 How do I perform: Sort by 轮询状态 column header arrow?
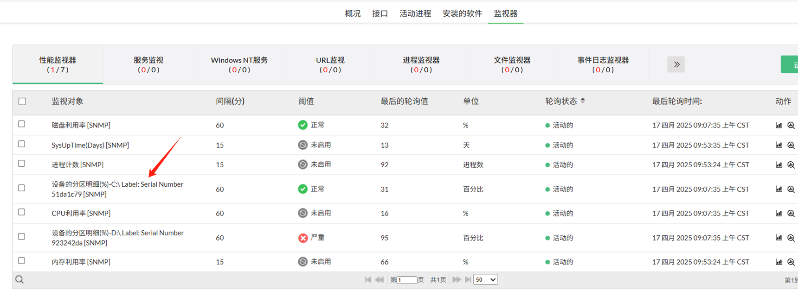(x=583, y=101)
